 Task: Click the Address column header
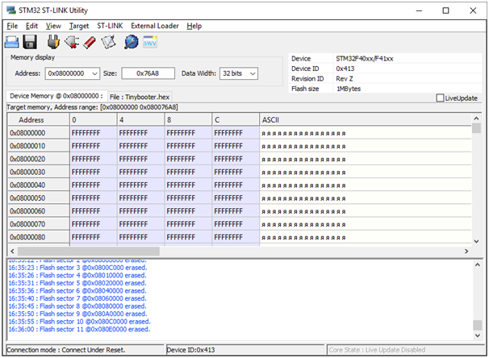click(x=39, y=120)
